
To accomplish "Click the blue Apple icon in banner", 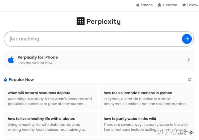I will point(11,60).
